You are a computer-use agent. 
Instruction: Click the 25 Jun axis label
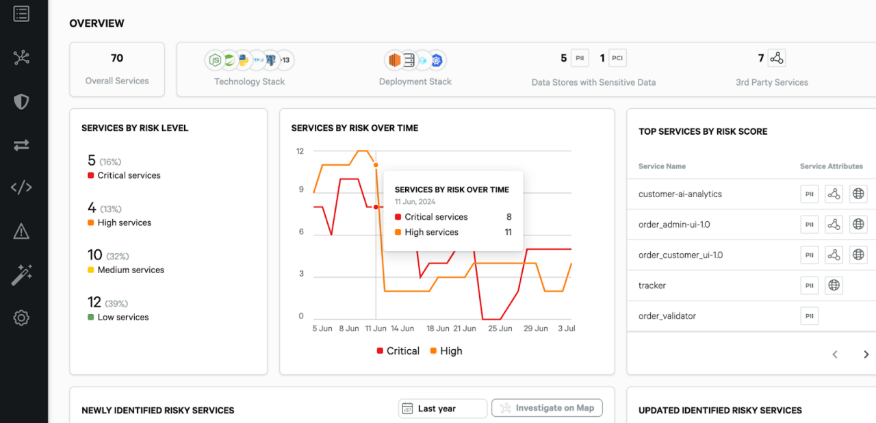tap(500, 329)
